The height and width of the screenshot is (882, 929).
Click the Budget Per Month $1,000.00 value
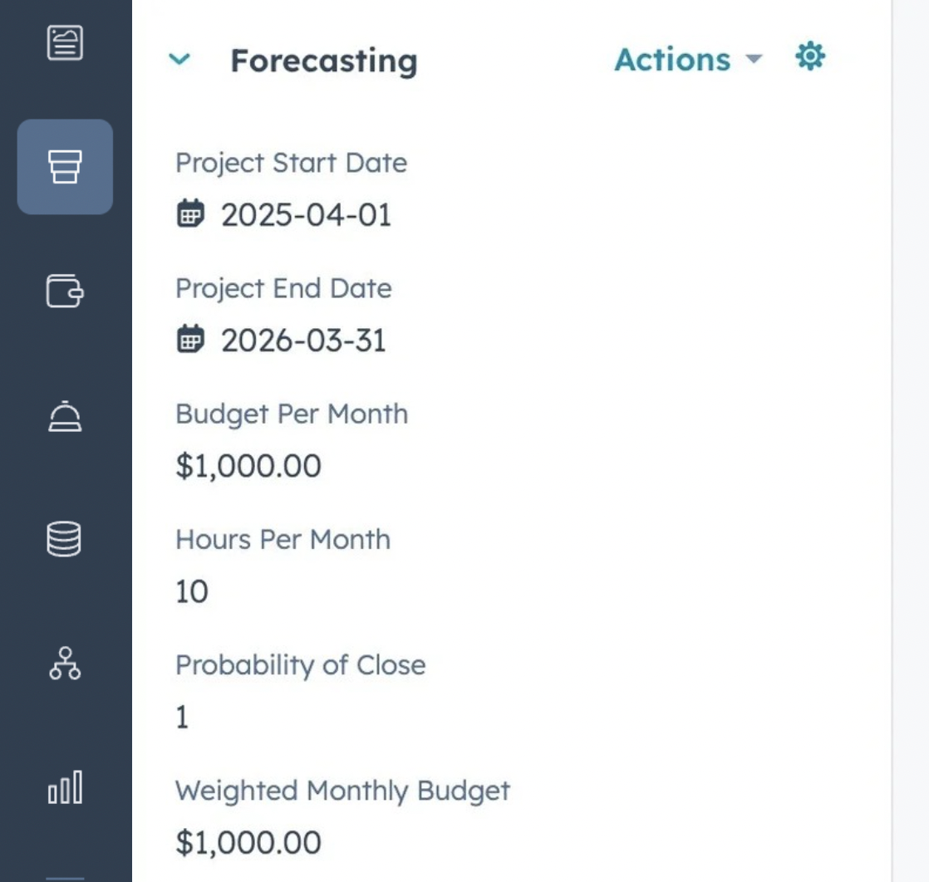coord(248,466)
